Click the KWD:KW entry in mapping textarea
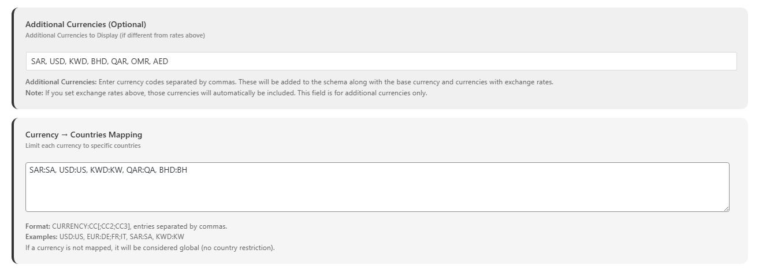Viewport: 770px width, 272px height. [x=106, y=170]
